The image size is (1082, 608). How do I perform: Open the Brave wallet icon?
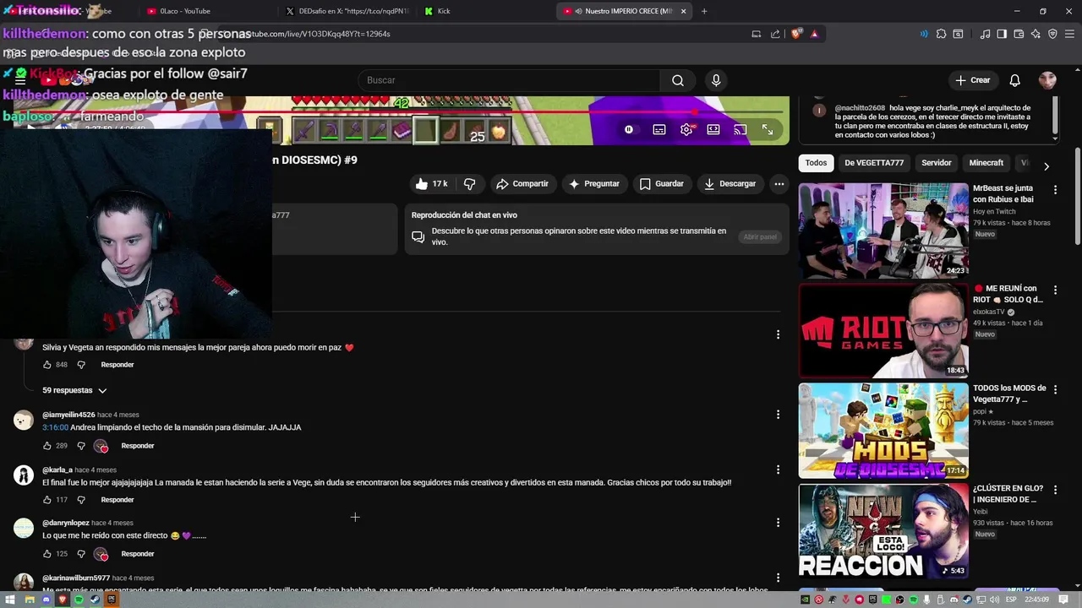click(1019, 34)
